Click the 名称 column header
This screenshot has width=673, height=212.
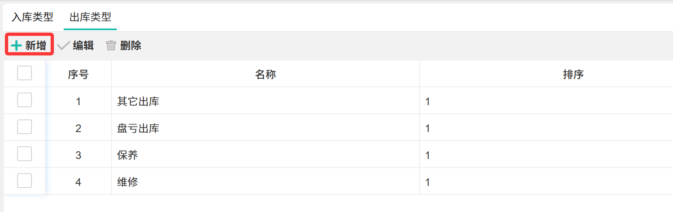[265, 74]
